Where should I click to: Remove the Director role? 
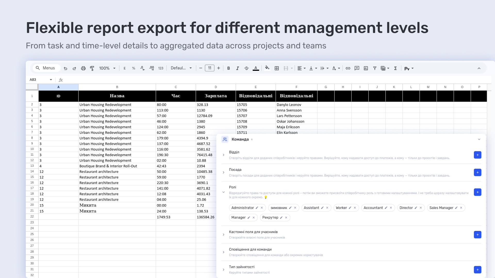pos(421,208)
